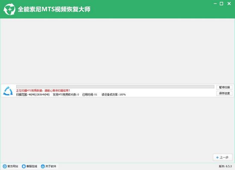The height and width of the screenshot is (170, 235).
Task: Open the 关于软件 about software link
Action: pyautogui.click(x=49, y=166)
